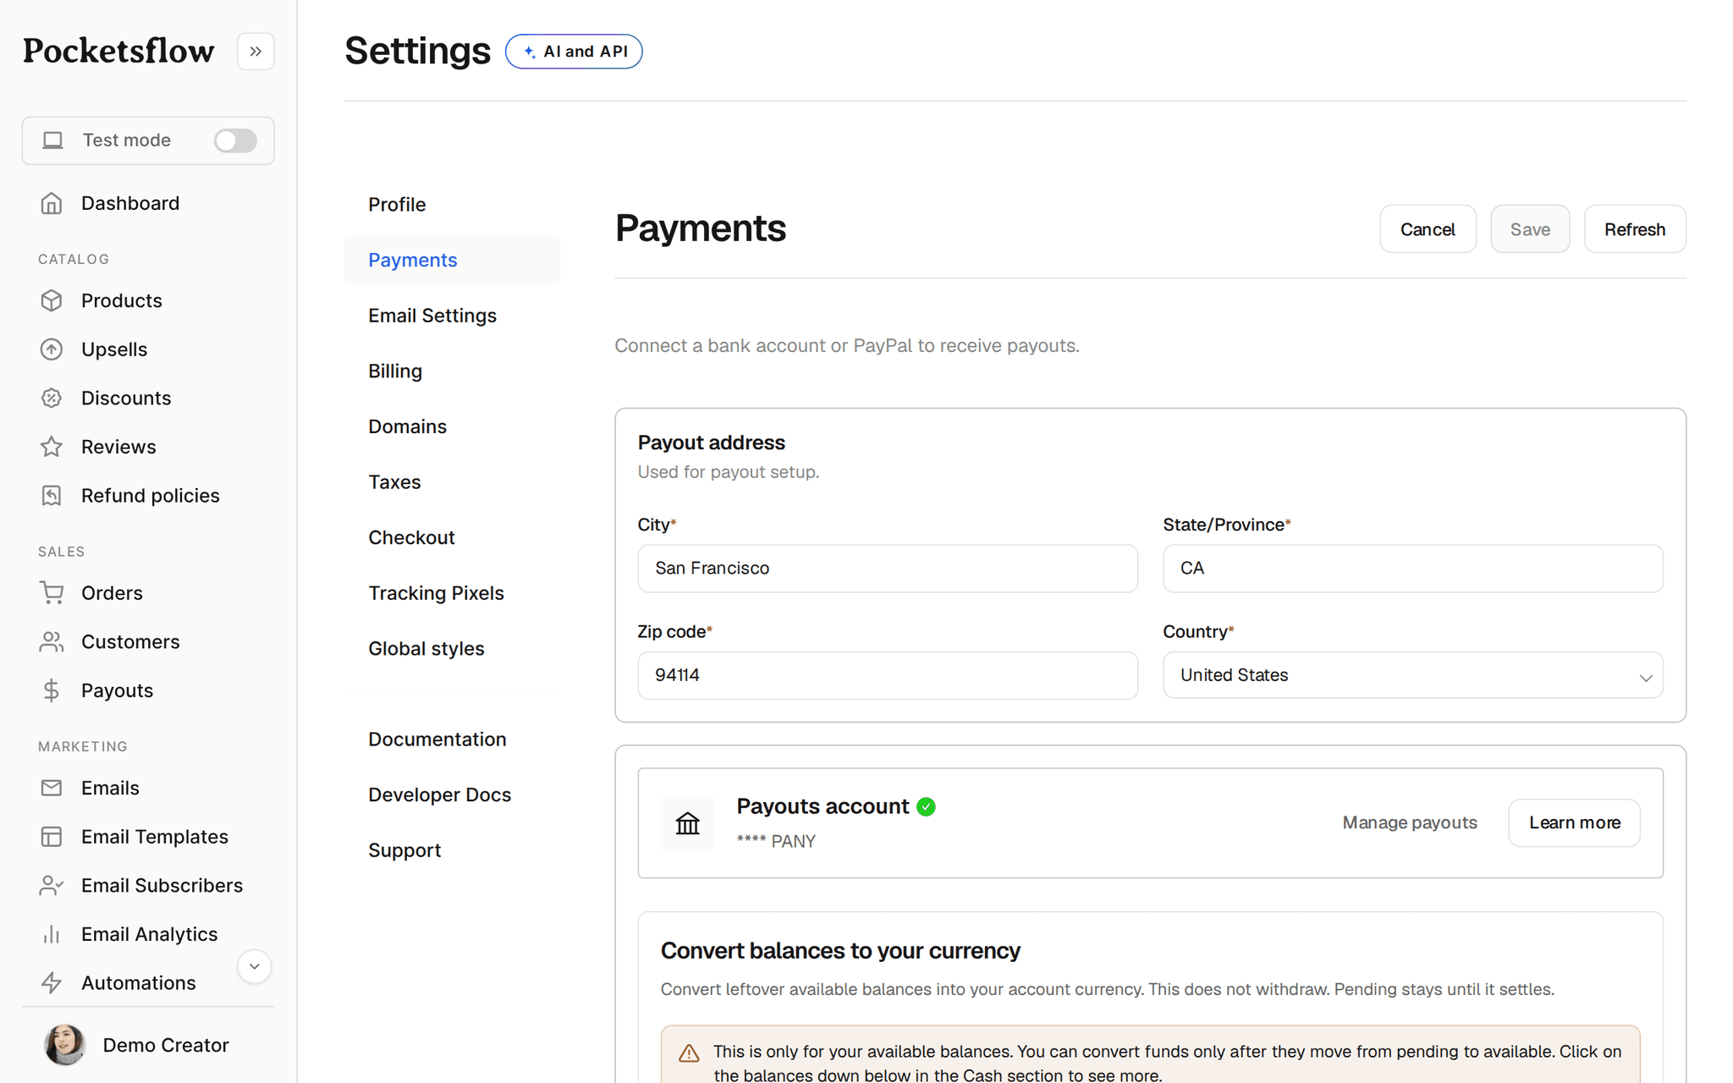This screenshot has height=1083, width=1733.
Task: Click the AI and API button
Action: (574, 52)
